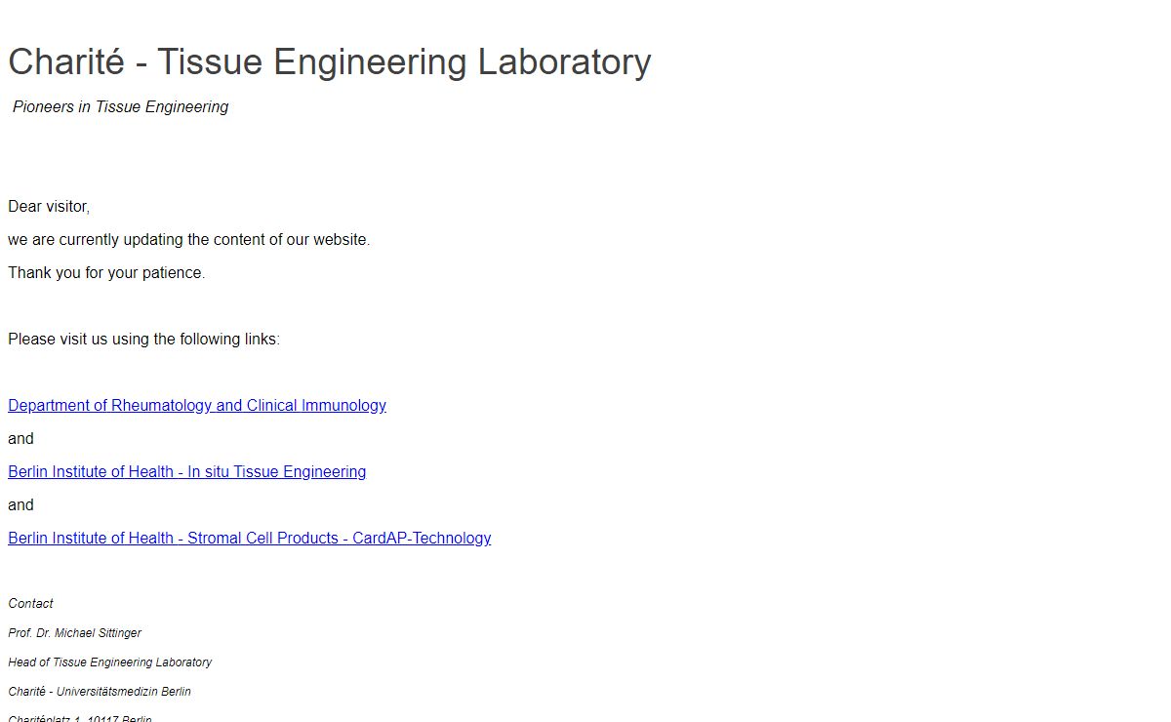
Task: Open Berlin Institute of Health In situ Tissue Engineering link
Action: click(187, 471)
